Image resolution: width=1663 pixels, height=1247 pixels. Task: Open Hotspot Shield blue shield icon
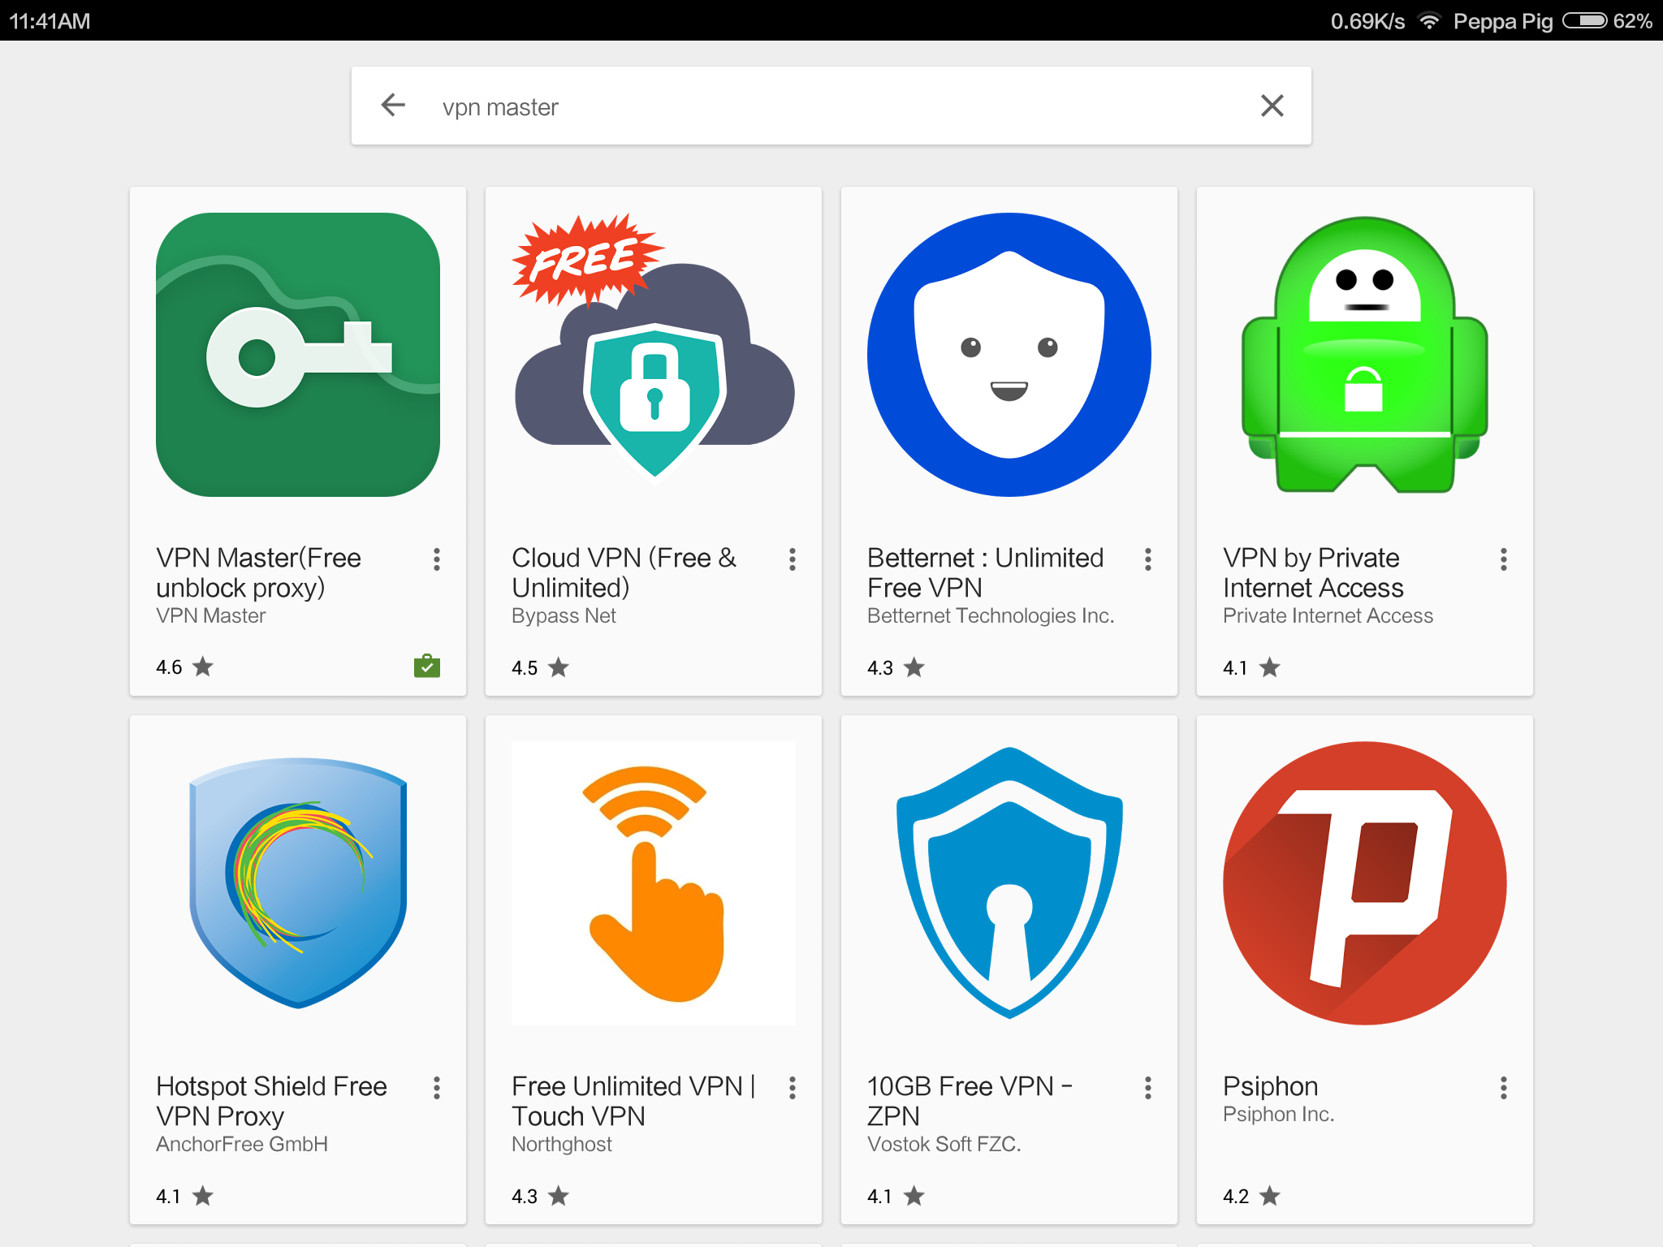coord(298,883)
